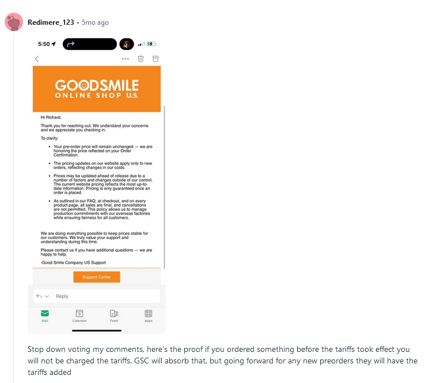Screen dimensions: 425x383
Task: Click the battery charging indicator
Action: click(x=151, y=44)
